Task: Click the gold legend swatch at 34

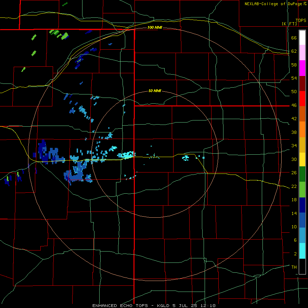Action: (302, 145)
